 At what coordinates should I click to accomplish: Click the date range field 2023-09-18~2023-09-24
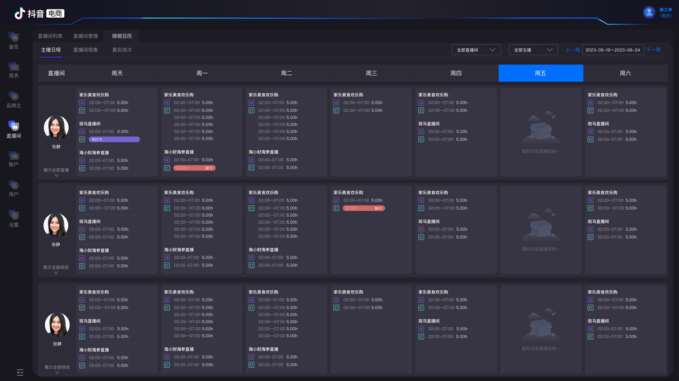pos(613,50)
